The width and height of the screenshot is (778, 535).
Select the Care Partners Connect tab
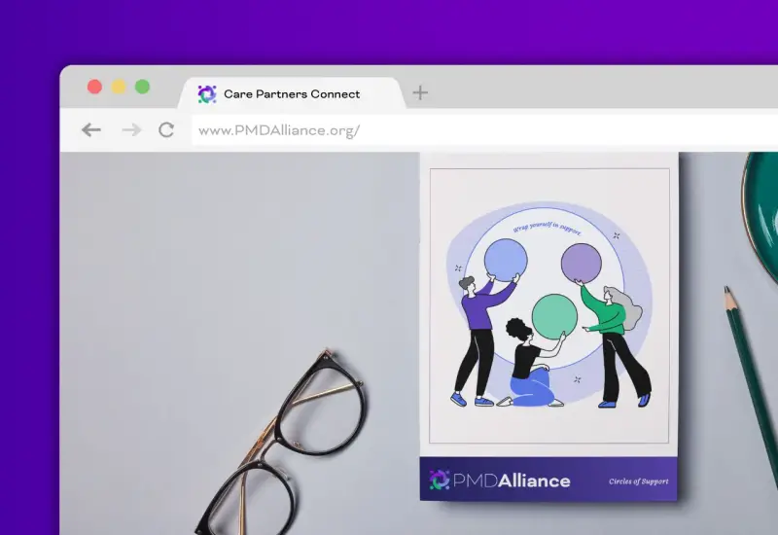pos(292,94)
